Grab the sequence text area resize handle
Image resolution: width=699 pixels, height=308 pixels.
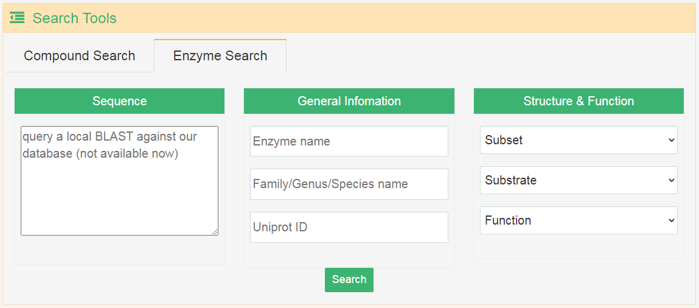click(215, 232)
